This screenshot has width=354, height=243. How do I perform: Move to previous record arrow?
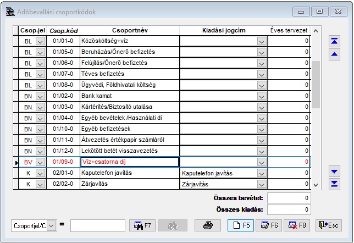(x=334, y=54)
